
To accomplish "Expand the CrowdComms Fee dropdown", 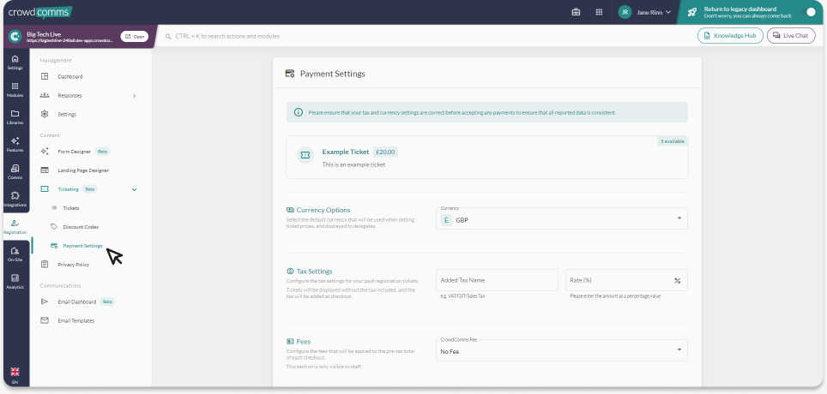I will coord(561,350).
